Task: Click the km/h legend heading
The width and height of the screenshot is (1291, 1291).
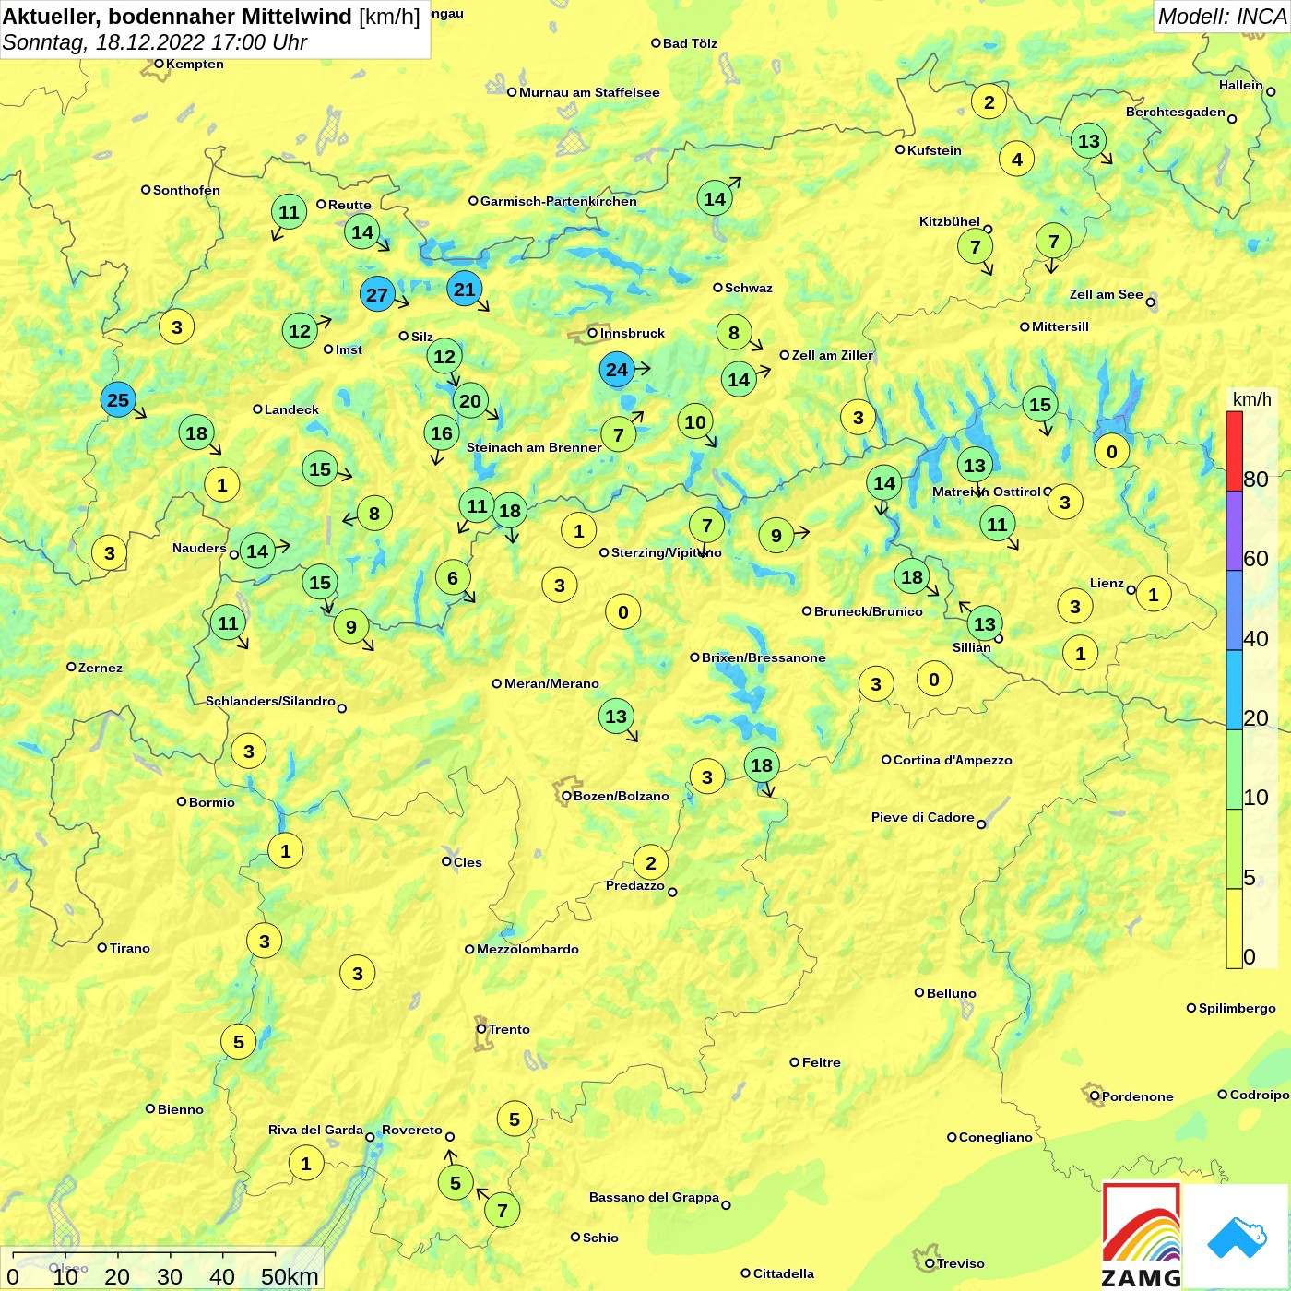Action: [1252, 399]
